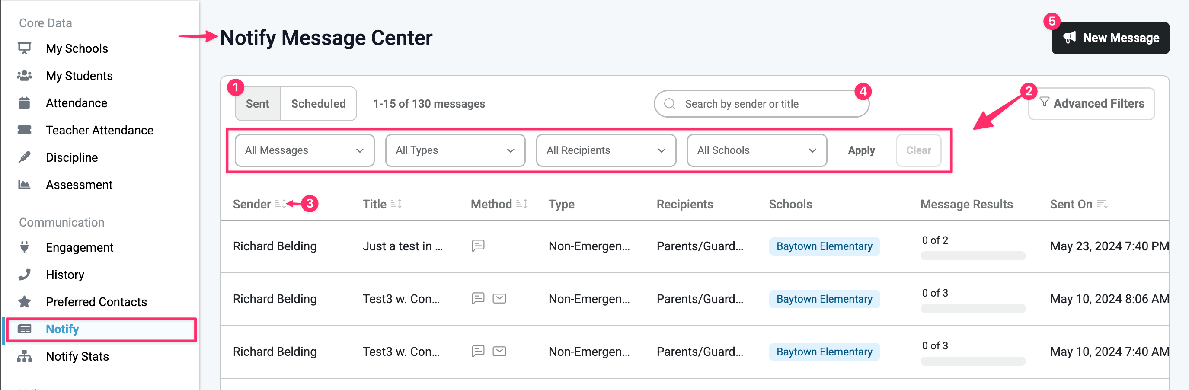The height and width of the screenshot is (390, 1189).
Task: Click email icon in May 10 8:06 AM row
Action: (499, 299)
